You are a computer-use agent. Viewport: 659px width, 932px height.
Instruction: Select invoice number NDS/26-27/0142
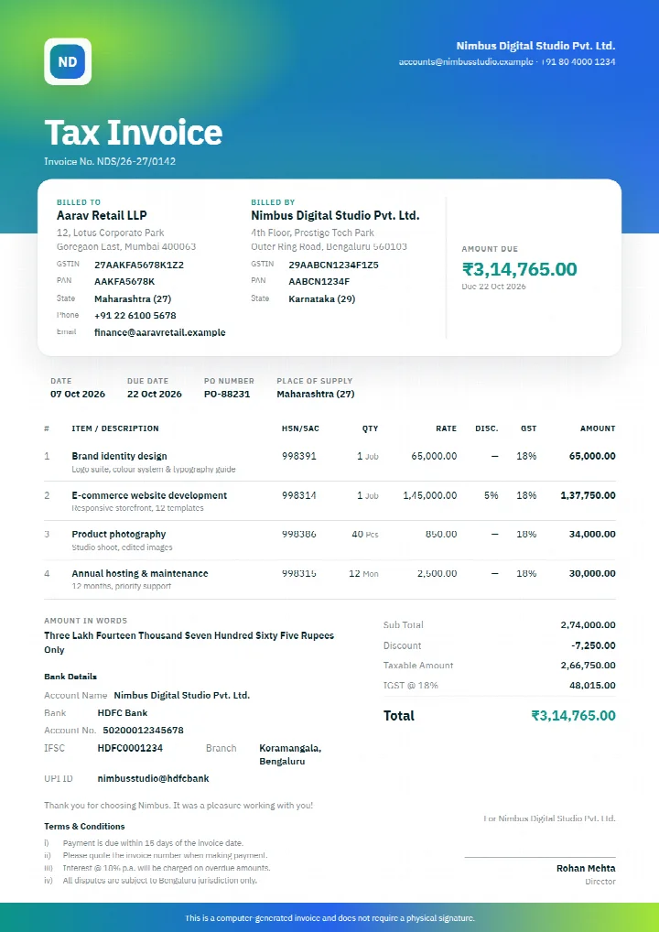coord(136,161)
